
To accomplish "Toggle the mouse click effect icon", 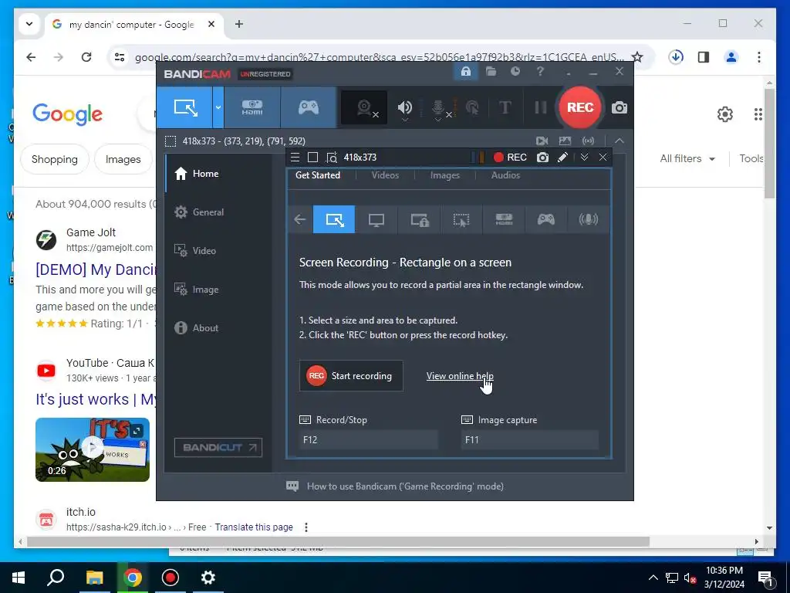I will [x=472, y=107].
